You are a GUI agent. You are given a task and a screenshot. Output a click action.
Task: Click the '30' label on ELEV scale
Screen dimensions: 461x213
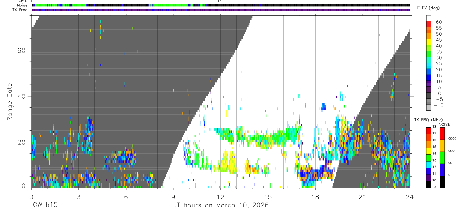pyautogui.click(x=438, y=57)
